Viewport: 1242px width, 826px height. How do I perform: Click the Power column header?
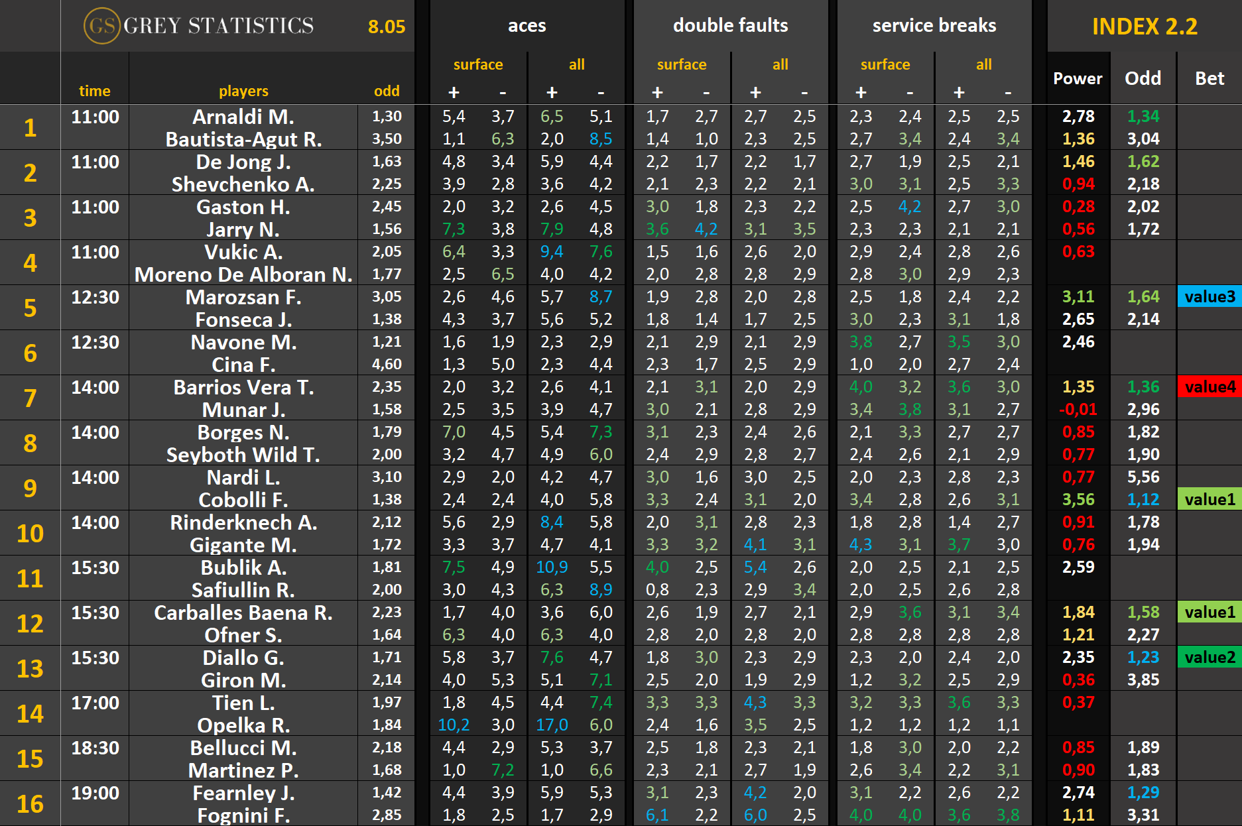1078,78
